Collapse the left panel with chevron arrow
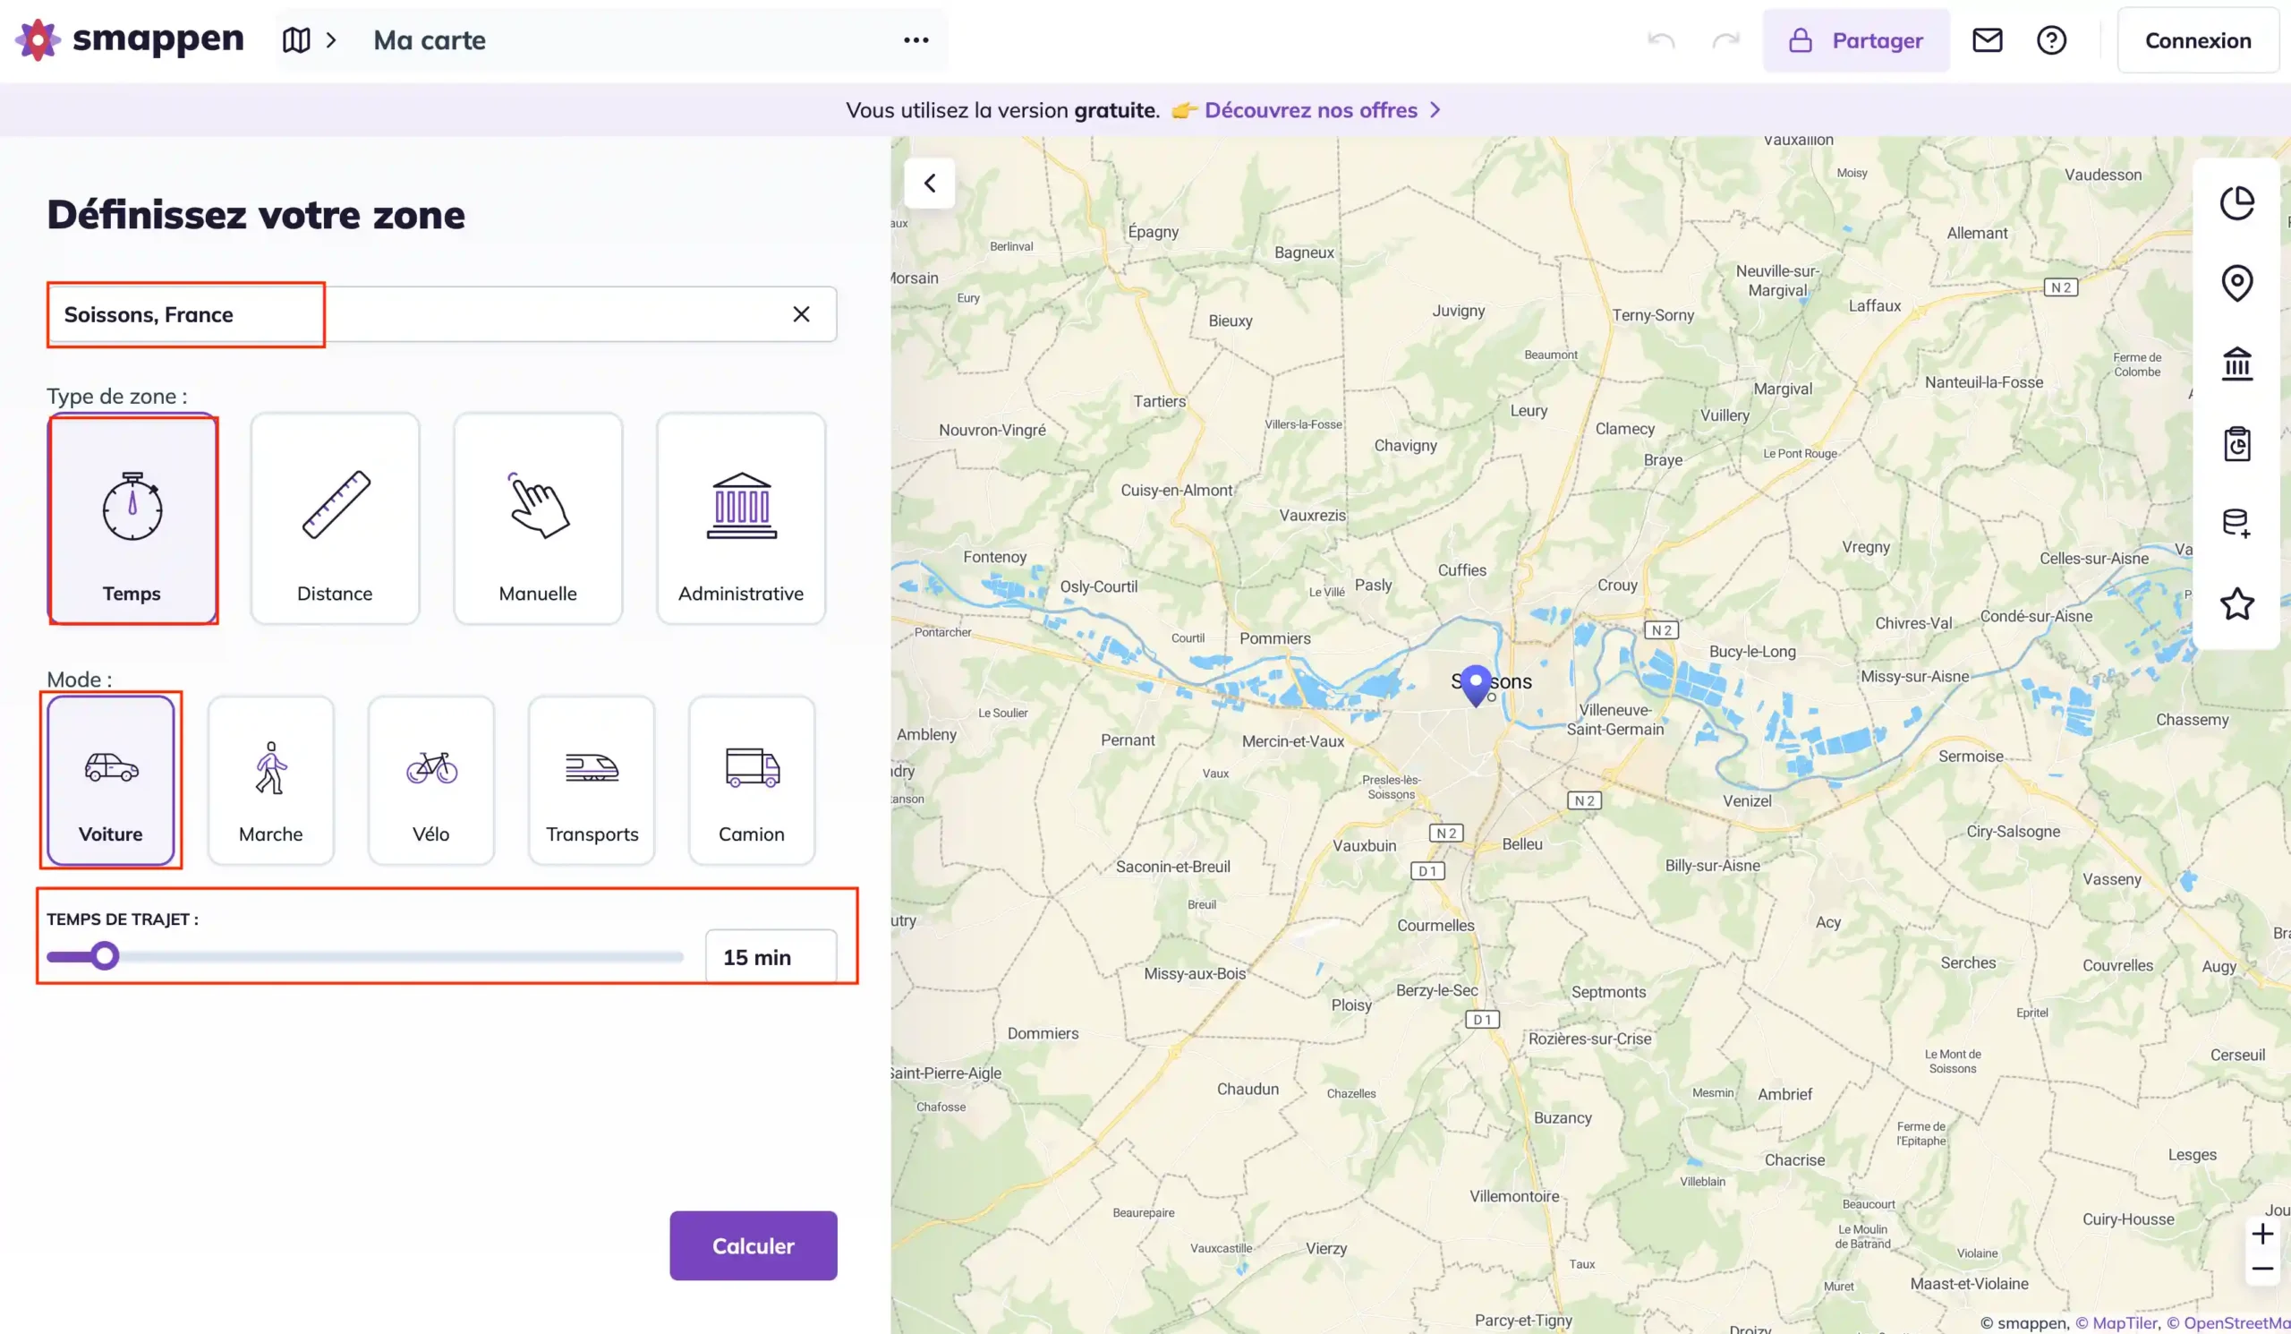 tap(929, 183)
